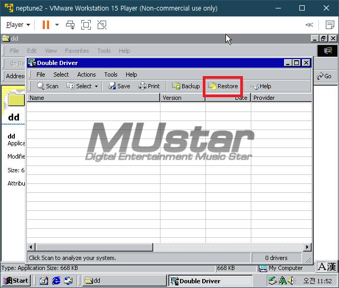Switch to the dd taskbar button
339x288 pixels.
click(x=124, y=281)
